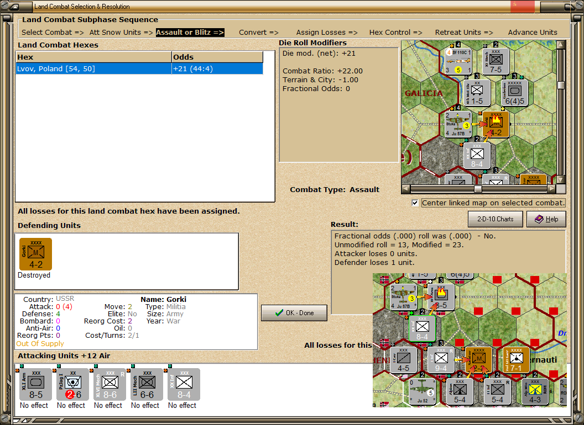The width and height of the screenshot is (584, 425).
Task: Click the Unmodified roll = 13 result line
Action: (399, 245)
